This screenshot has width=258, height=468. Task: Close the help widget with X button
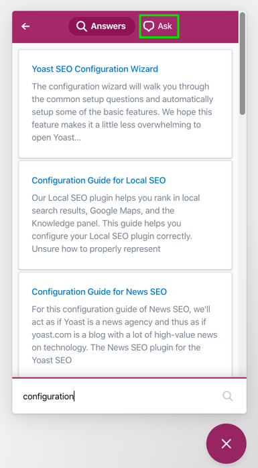point(227,444)
